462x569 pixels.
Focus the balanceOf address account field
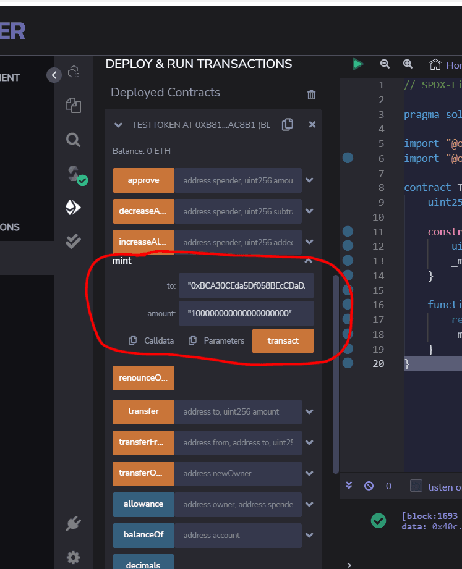coord(238,535)
